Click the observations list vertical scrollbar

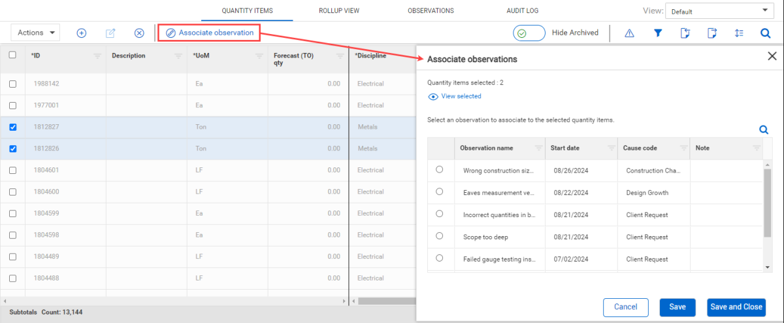pyautogui.click(x=768, y=203)
